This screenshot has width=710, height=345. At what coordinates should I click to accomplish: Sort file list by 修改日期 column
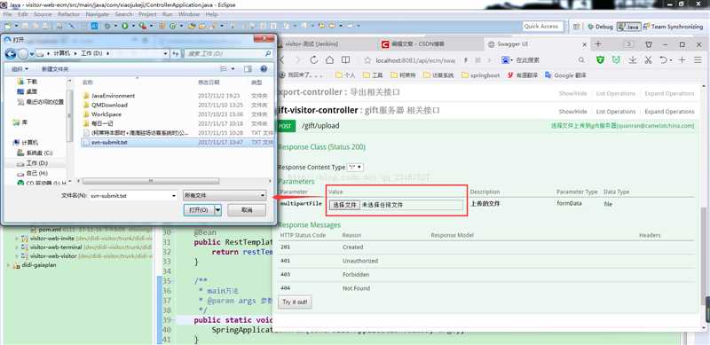pos(209,82)
